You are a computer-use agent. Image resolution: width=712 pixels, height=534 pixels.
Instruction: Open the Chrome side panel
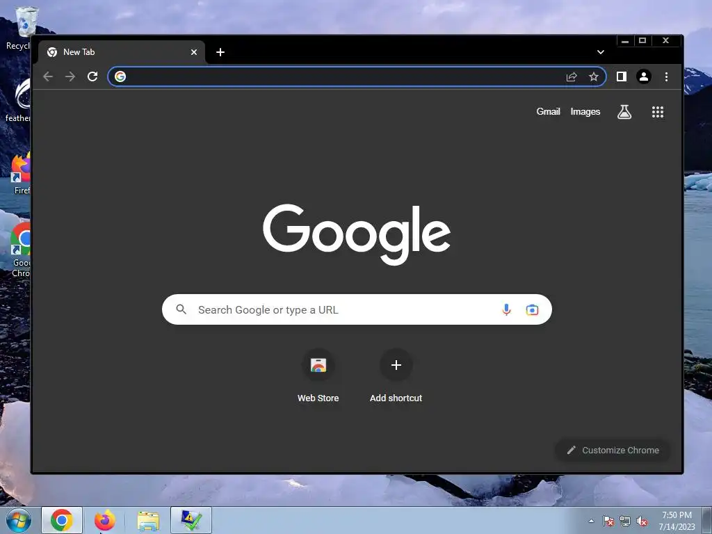(x=622, y=76)
